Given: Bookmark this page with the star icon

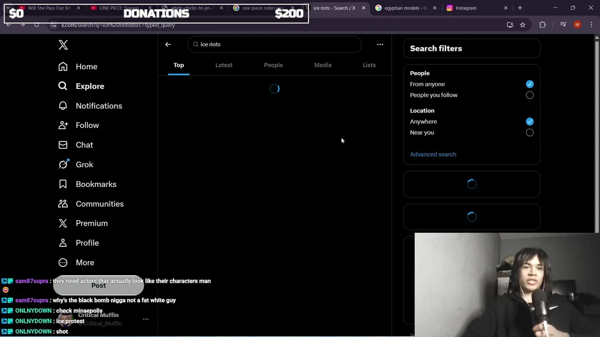Looking at the screenshot, I should point(523,25).
